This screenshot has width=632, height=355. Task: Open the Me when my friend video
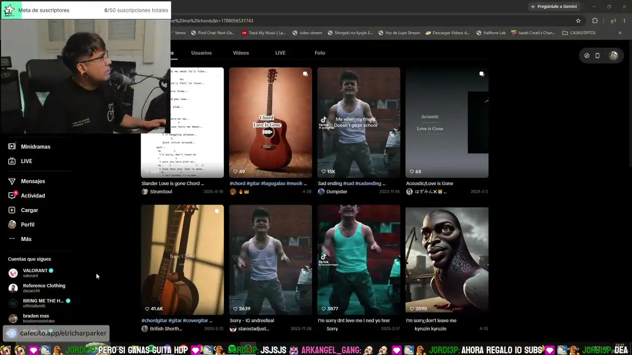coord(359,123)
